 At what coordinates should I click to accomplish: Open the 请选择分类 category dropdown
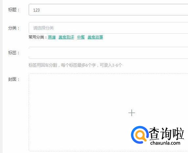tap(108, 28)
